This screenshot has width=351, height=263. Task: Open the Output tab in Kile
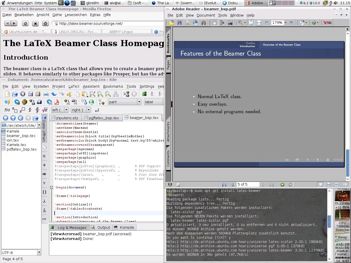point(101,227)
